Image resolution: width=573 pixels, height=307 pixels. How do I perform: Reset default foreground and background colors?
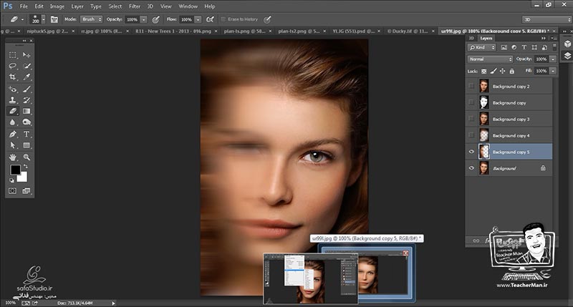(x=11, y=180)
